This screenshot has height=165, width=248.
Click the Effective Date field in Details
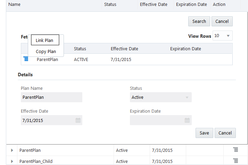pos(47,121)
